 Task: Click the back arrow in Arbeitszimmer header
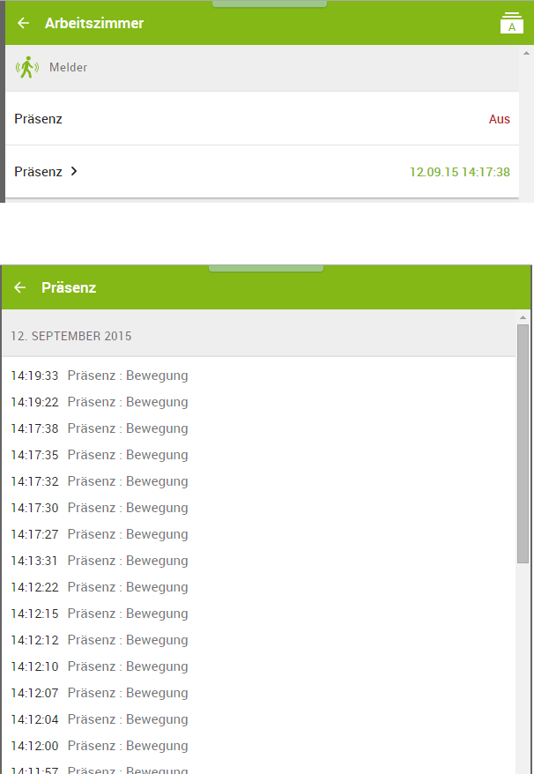[x=24, y=23]
